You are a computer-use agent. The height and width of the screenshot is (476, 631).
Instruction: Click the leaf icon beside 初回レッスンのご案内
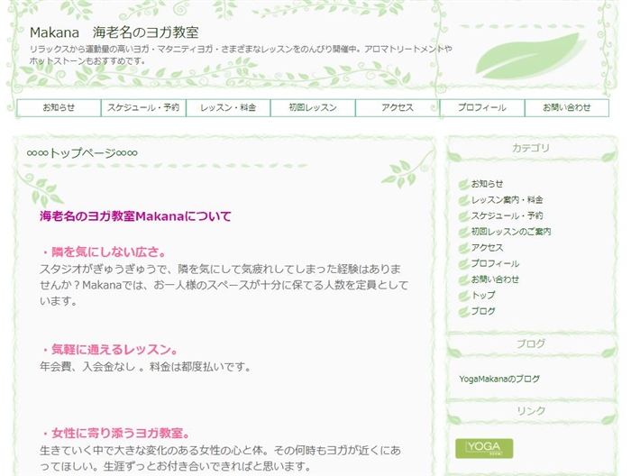(464, 233)
